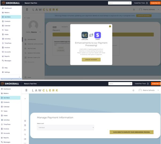Screen dimensions: 161x144
Task: Click the document icon in the collapsed LawClerk menu
Action: [x=25, y=125]
